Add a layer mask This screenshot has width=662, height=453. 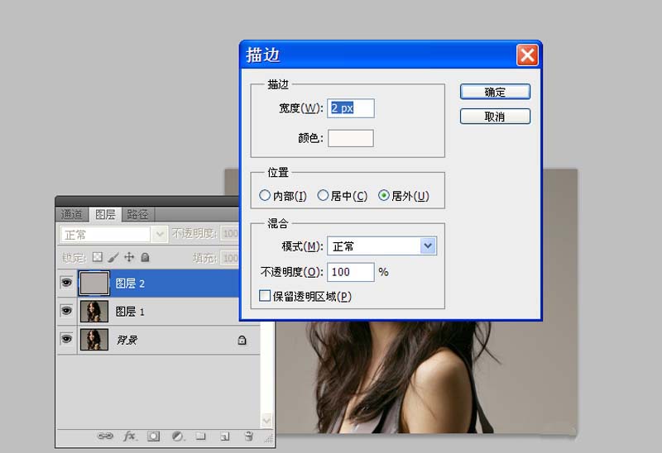point(154,436)
